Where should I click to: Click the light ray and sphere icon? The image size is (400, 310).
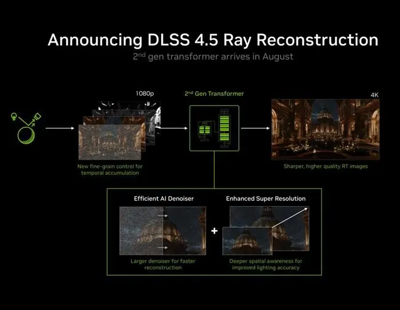coord(26,128)
